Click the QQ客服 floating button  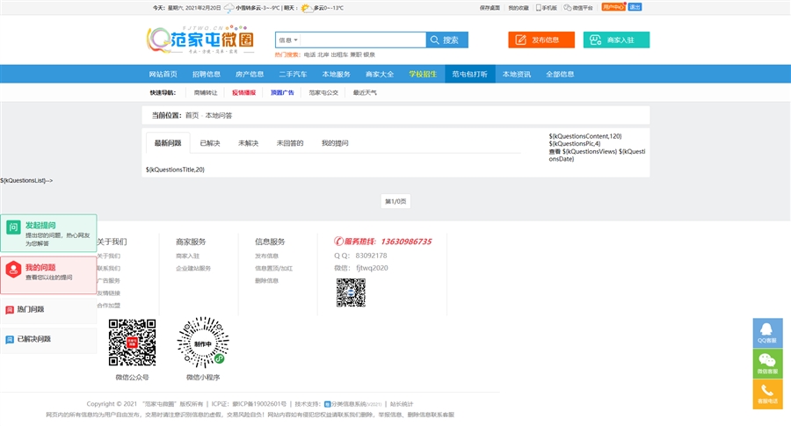click(767, 332)
